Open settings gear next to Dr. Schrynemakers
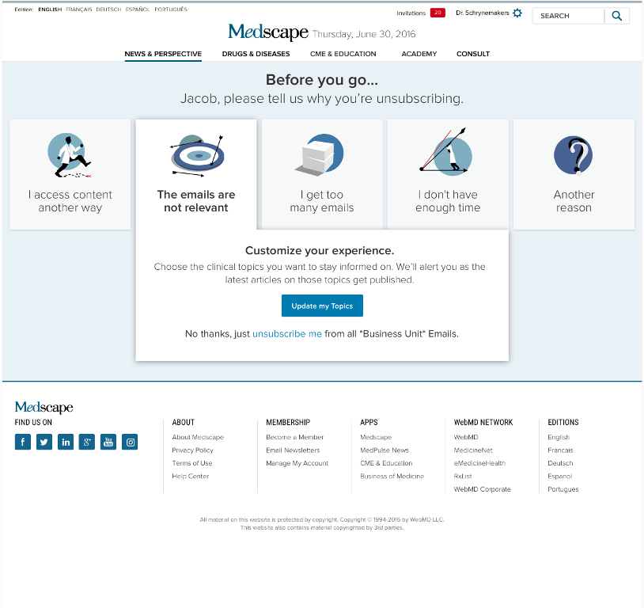The image size is (644, 608). (517, 13)
